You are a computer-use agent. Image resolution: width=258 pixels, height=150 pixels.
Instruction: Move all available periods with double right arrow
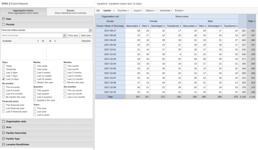click(43, 41)
